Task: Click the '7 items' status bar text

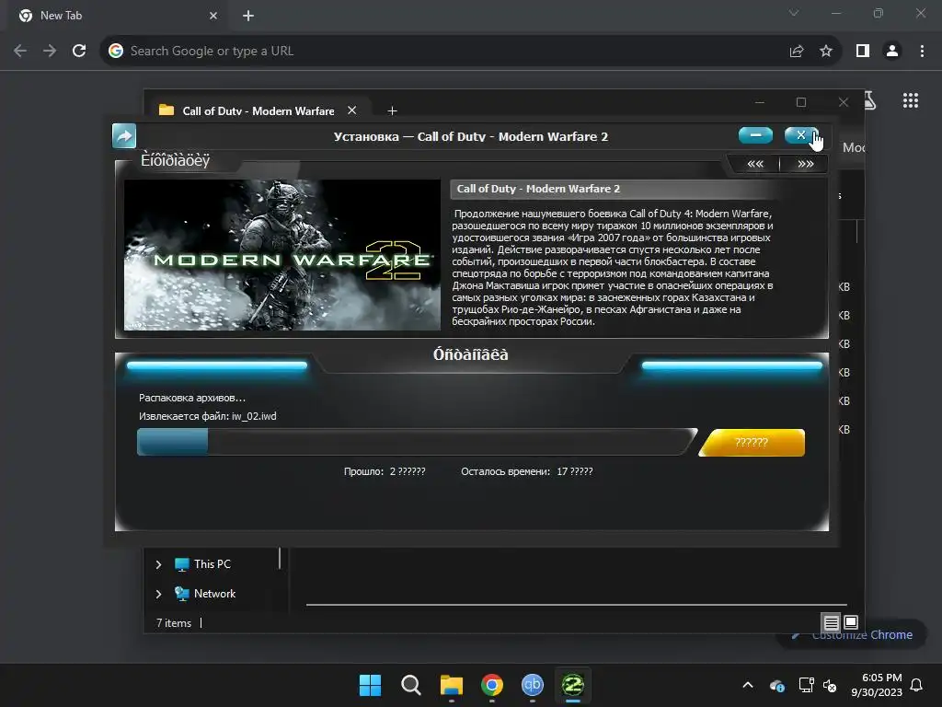Action: [174, 623]
